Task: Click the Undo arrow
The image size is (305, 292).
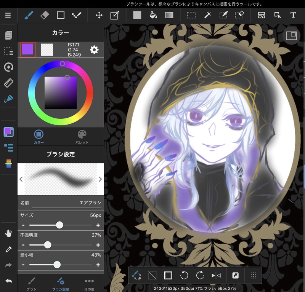Action: pos(8,281)
